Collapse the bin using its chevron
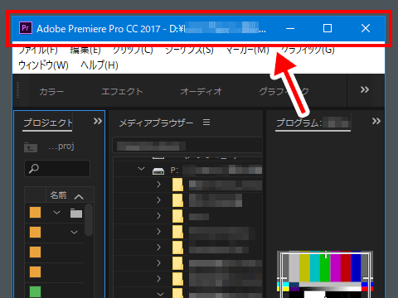Image resolution: width=398 pixels, height=298 pixels. [56, 213]
